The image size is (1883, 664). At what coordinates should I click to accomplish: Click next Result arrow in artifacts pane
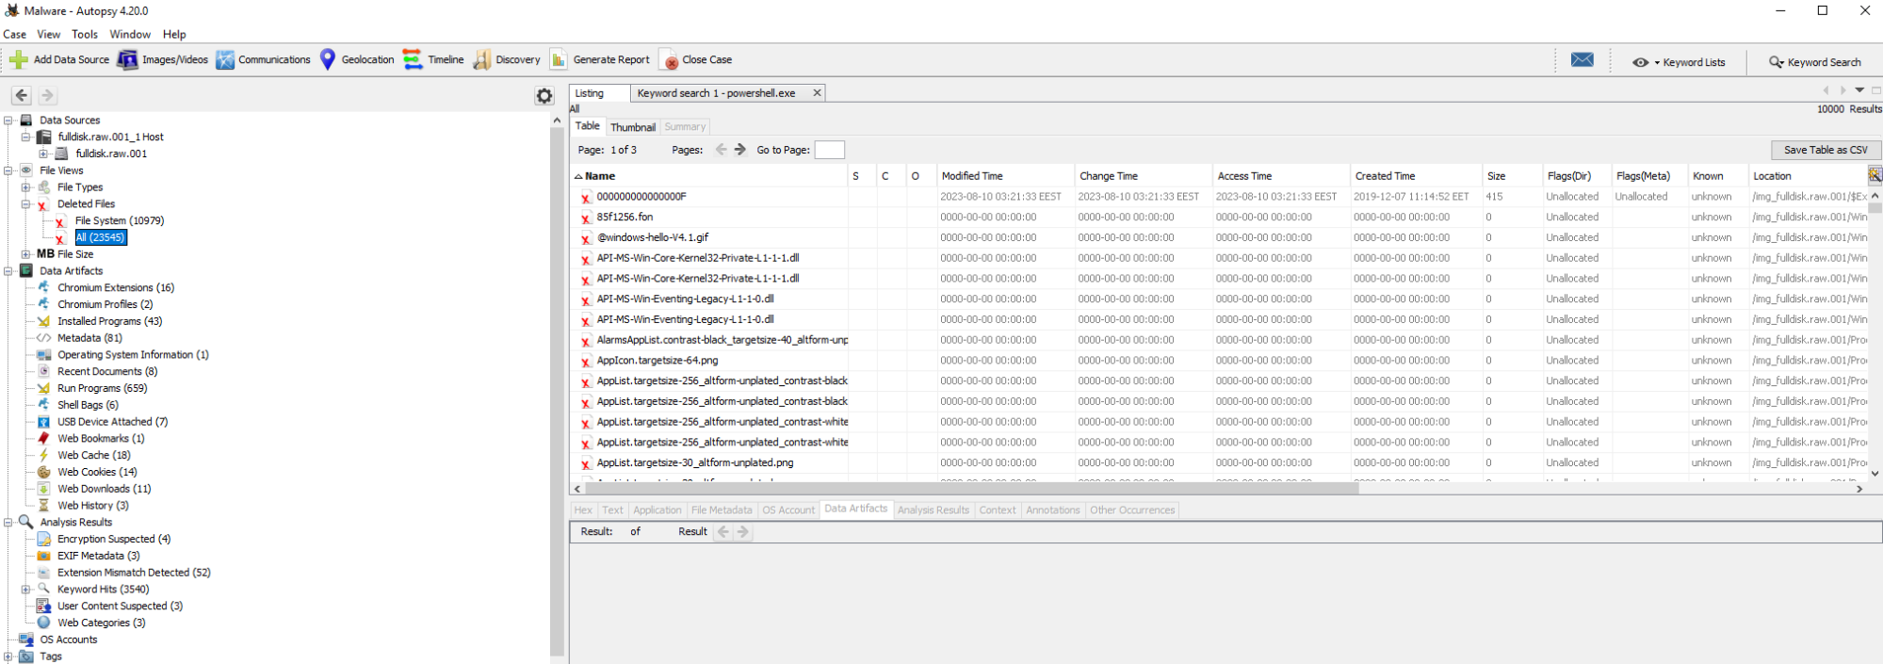(x=743, y=531)
